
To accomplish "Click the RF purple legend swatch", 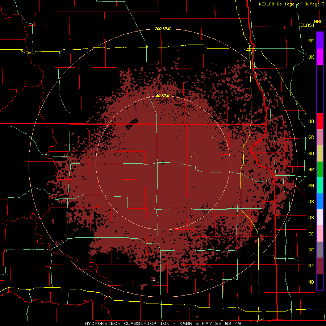I will click(x=320, y=41).
